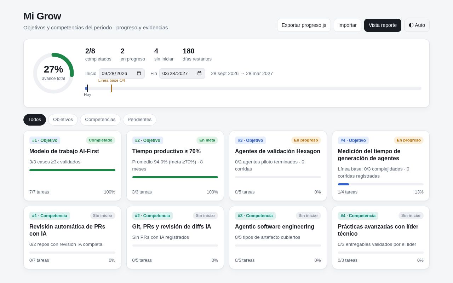The width and height of the screenshot is (453, 283).
Task: Click Exportar progreso.js button
Action: point(304,25)
